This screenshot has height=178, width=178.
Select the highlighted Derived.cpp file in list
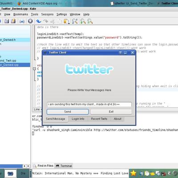(x=15, y=65)
